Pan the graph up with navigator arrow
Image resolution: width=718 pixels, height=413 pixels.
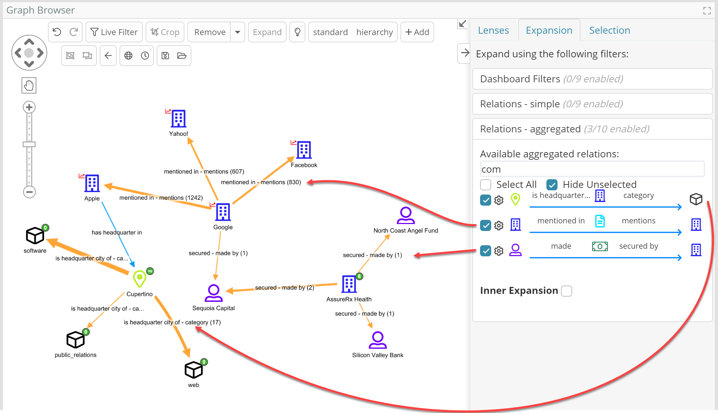29,42
